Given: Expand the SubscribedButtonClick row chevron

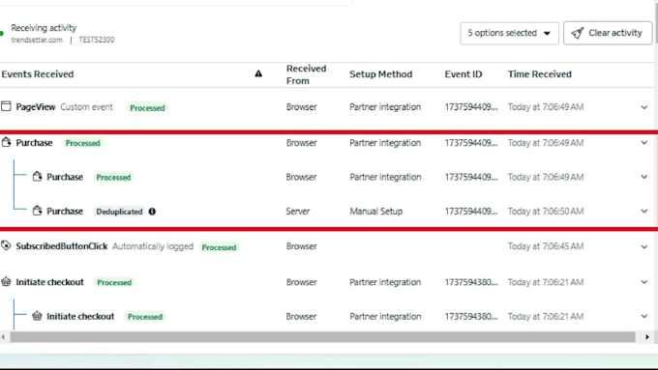Looking at the screenshot, I should tap(644, 246).
